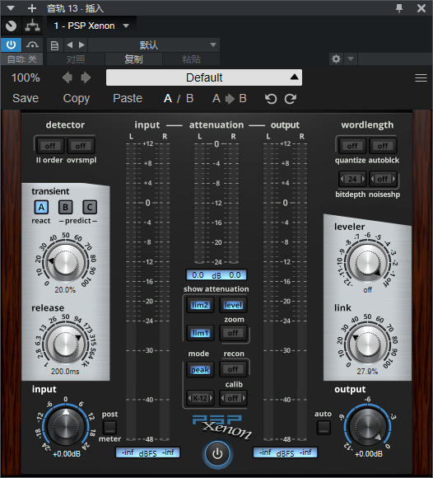The width and height of the screenshot is (433, 478).
Task: Select transient mode B
Action: [x=66, y=208]
